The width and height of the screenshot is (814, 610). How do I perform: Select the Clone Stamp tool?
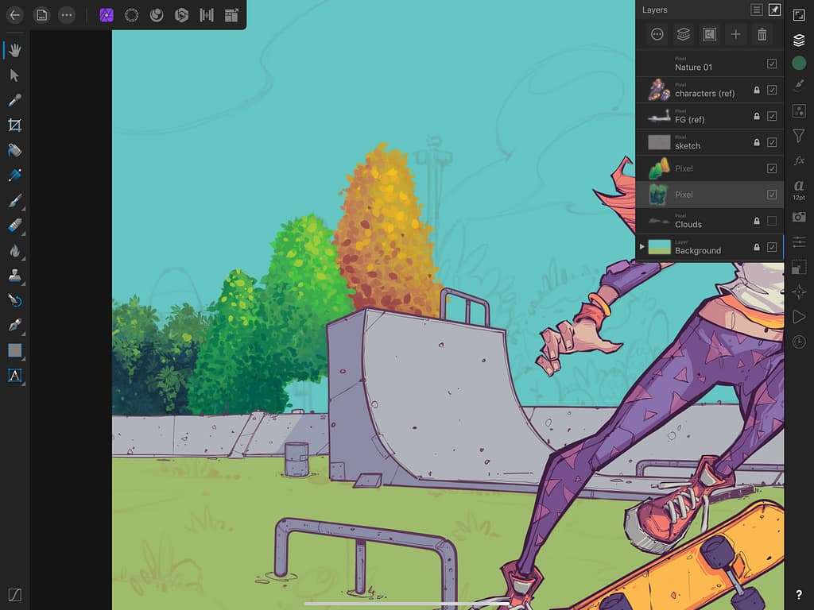point(14,274)
